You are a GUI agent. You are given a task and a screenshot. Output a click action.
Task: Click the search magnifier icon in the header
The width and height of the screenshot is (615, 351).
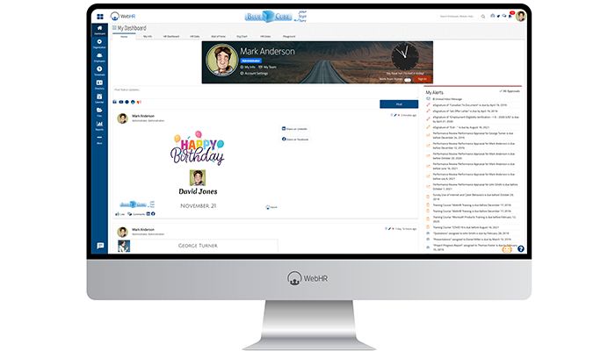click(x=483, y=17)
